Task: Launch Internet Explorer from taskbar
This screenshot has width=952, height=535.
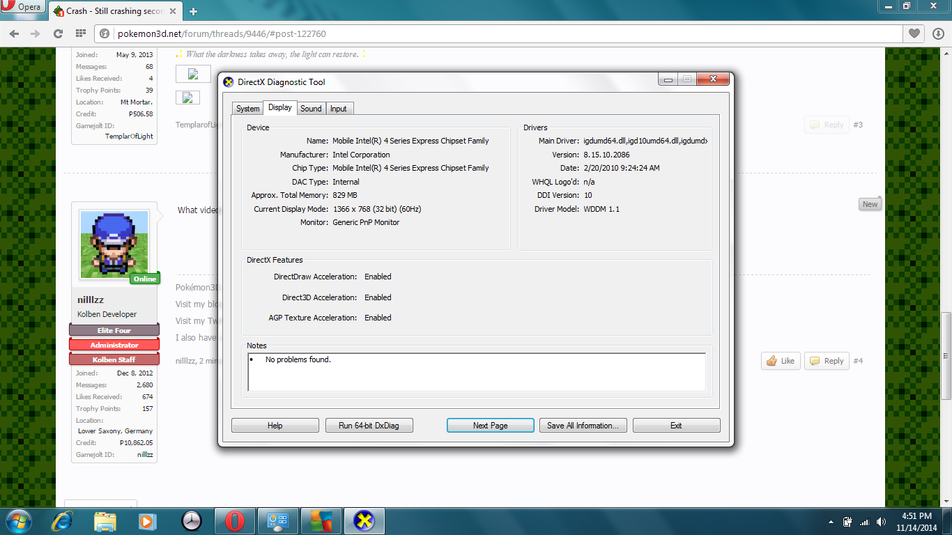Action: 63,521
